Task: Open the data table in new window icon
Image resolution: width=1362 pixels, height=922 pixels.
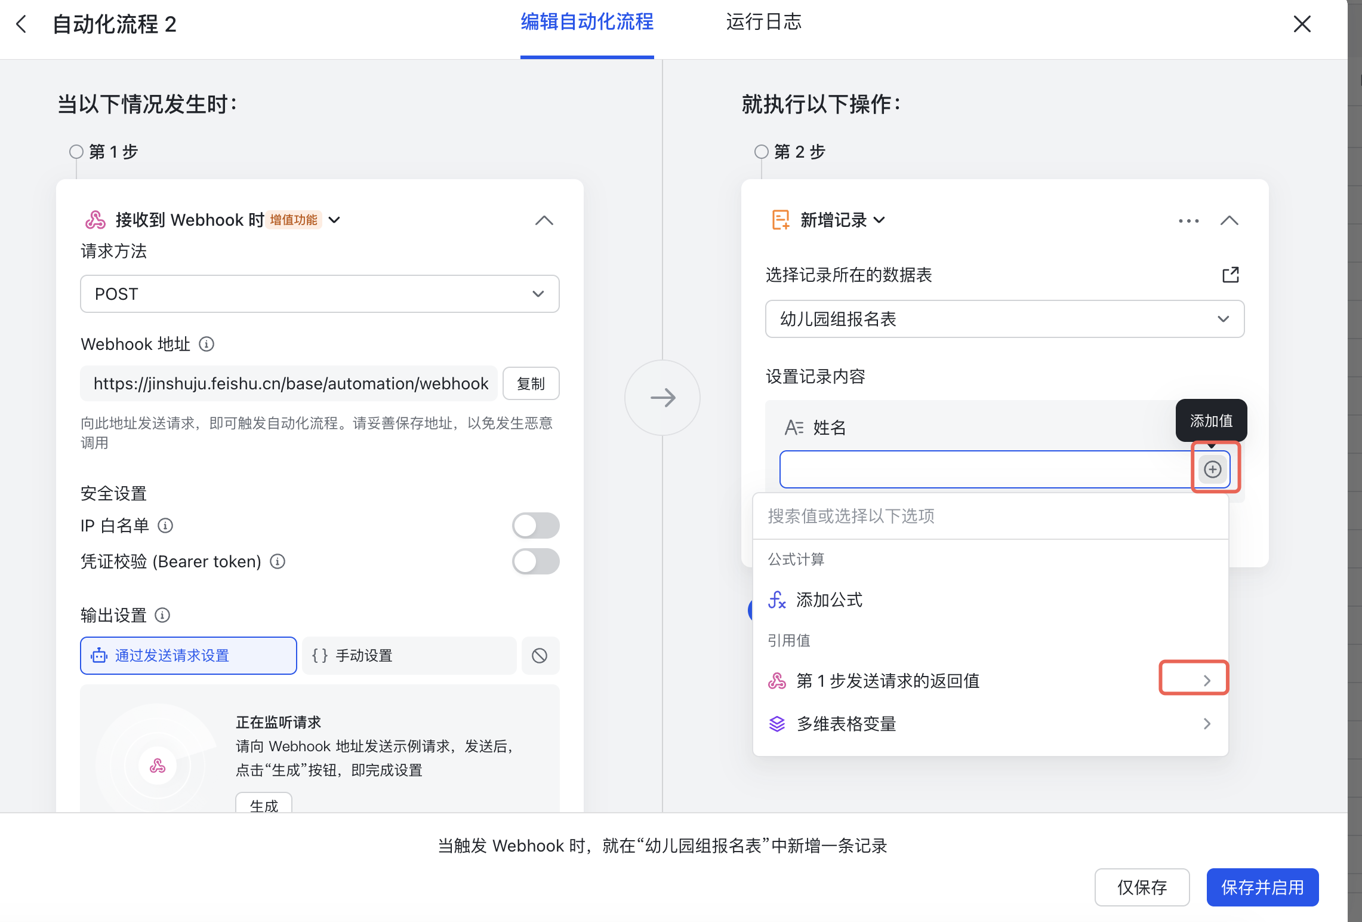Action: 1230,275
